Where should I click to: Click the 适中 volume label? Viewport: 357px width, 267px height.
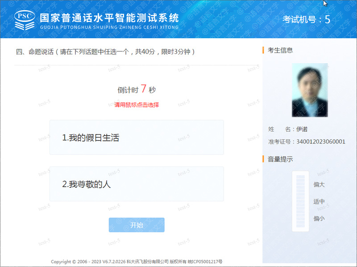coord(319,202)
